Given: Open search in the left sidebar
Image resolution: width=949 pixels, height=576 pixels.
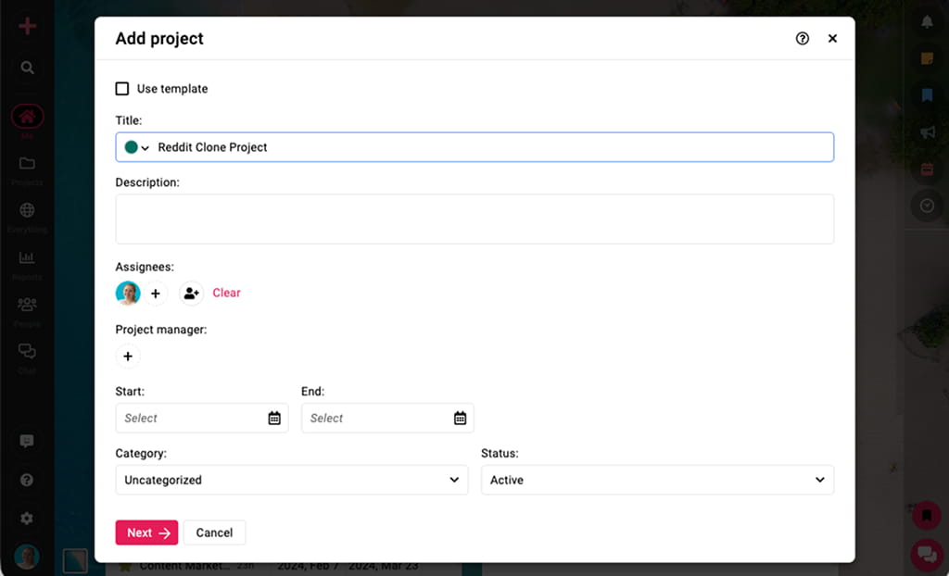Looking at the screenshot, I should coord(27,68).
